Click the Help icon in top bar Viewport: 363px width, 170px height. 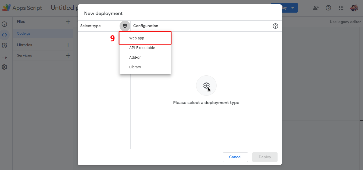pos(328,8)
